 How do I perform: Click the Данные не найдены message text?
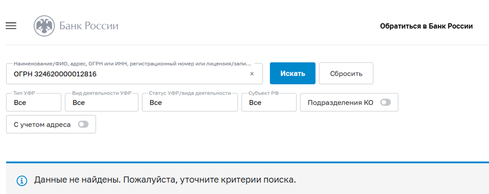[165, 180]
